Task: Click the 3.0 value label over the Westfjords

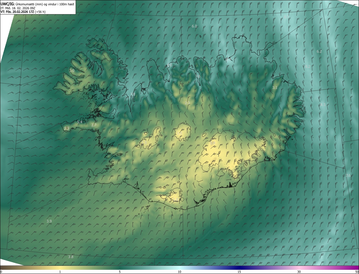Action: tap(72, 71)
